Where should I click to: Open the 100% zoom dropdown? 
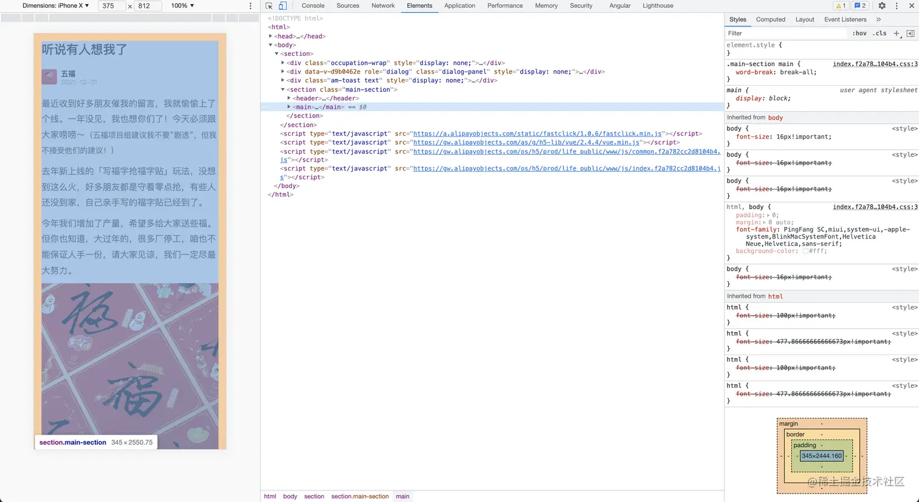(182, 5)
